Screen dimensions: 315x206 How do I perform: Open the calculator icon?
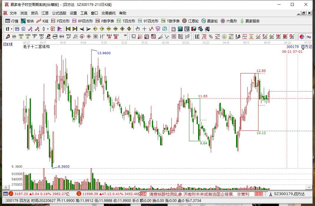pyautogui.click(x=180, y=29)
